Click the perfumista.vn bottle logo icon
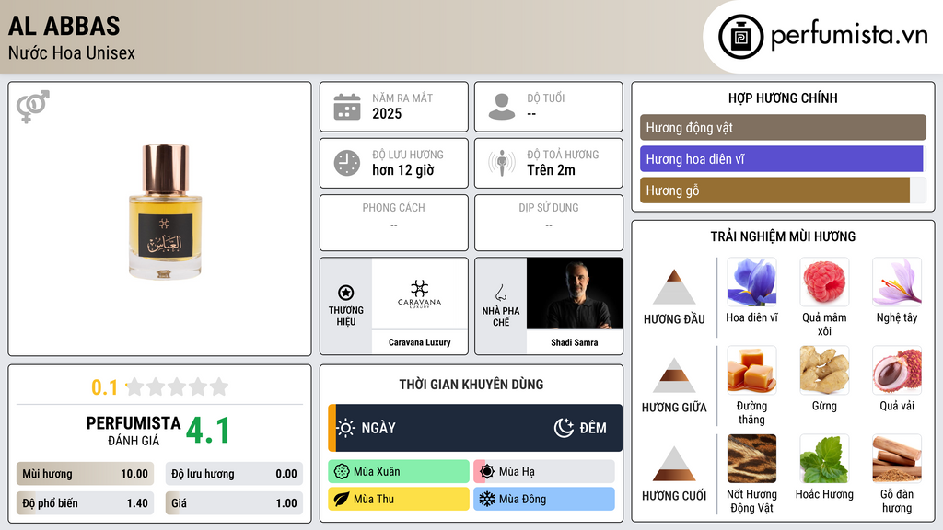Viewport: 943px width, 530px height. point(741,37)
